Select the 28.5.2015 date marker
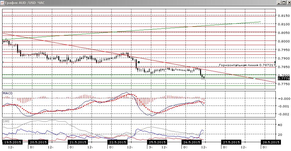 pyautogui.click(x=271, y=142)
